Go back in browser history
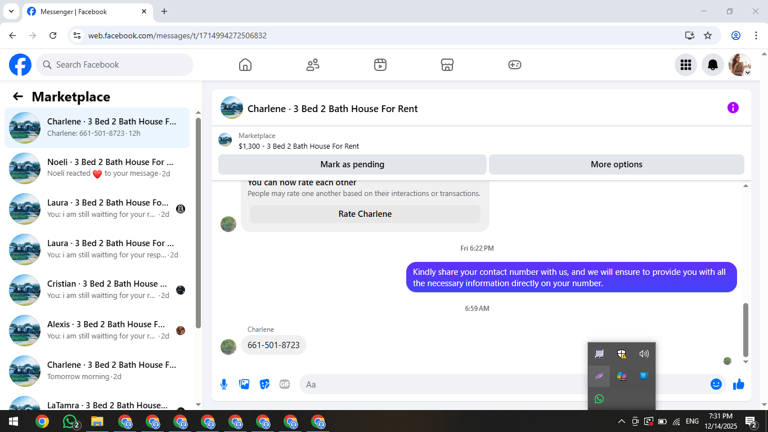 click(12, 35)
